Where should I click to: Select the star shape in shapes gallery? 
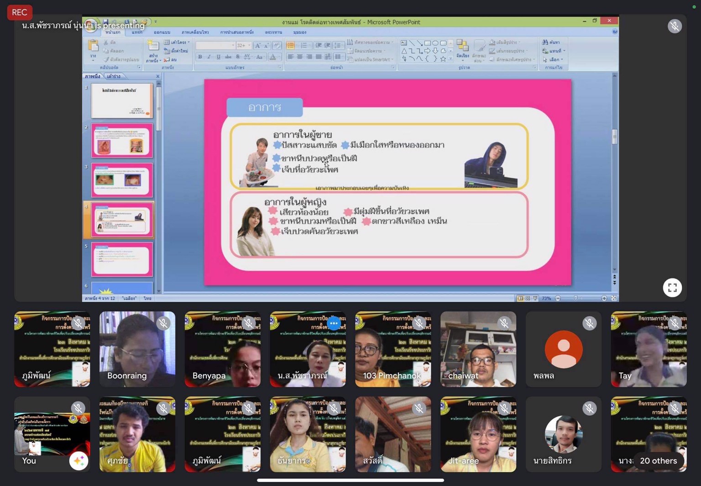(443, 59)
